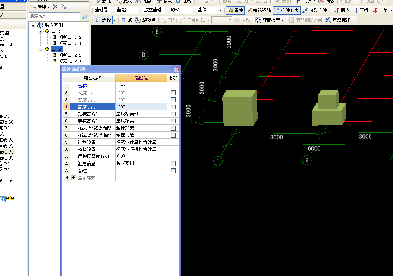
Task: Select the 独立基础 root node icon
Action: click(40, 25)
